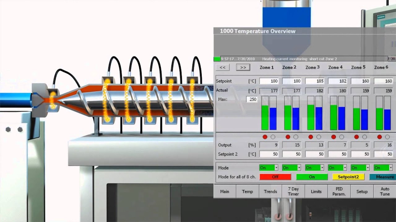The image size is (396, 222).
Task: Click Zone 6 red indicator lamp
Action: (379, 137)
